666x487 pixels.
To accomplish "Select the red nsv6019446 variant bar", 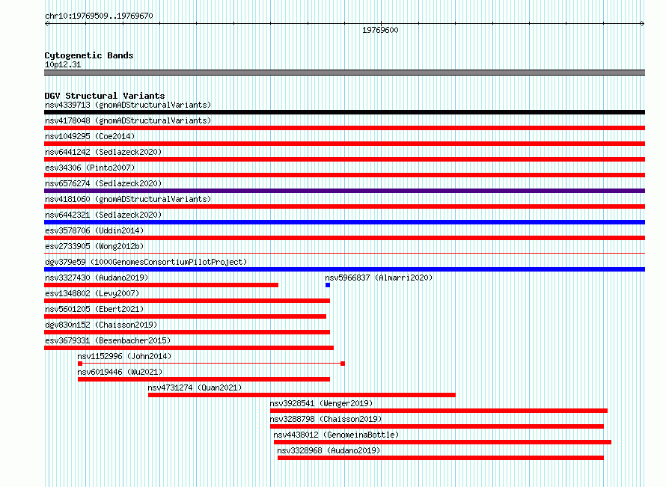I will point(204,379).
